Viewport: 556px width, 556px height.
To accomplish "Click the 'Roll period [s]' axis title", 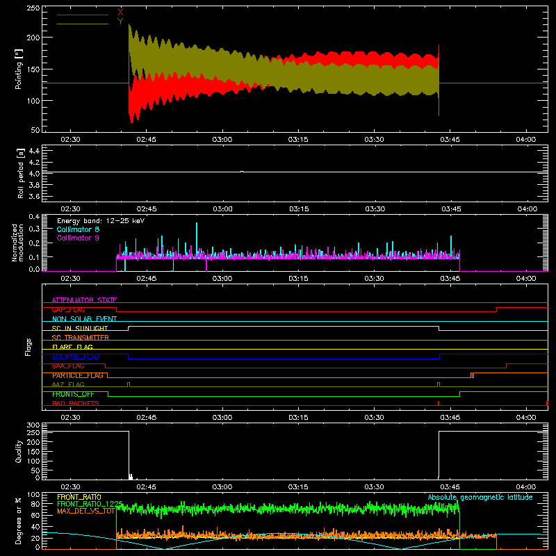I will [x=21, y=173].
